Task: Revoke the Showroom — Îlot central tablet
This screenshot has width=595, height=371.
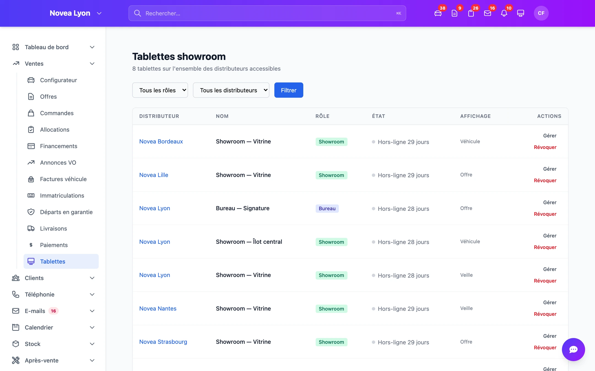Action: 545,247
